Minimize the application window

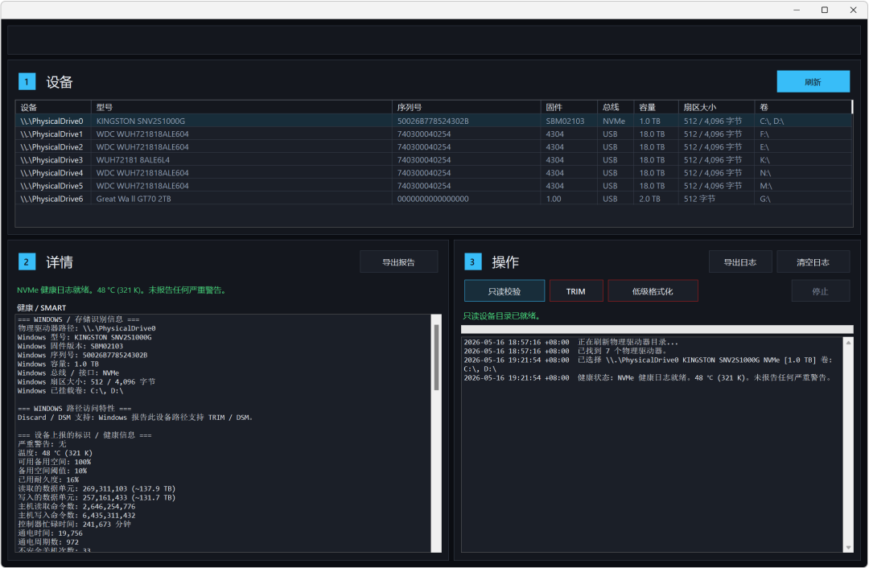pos(797,10)
